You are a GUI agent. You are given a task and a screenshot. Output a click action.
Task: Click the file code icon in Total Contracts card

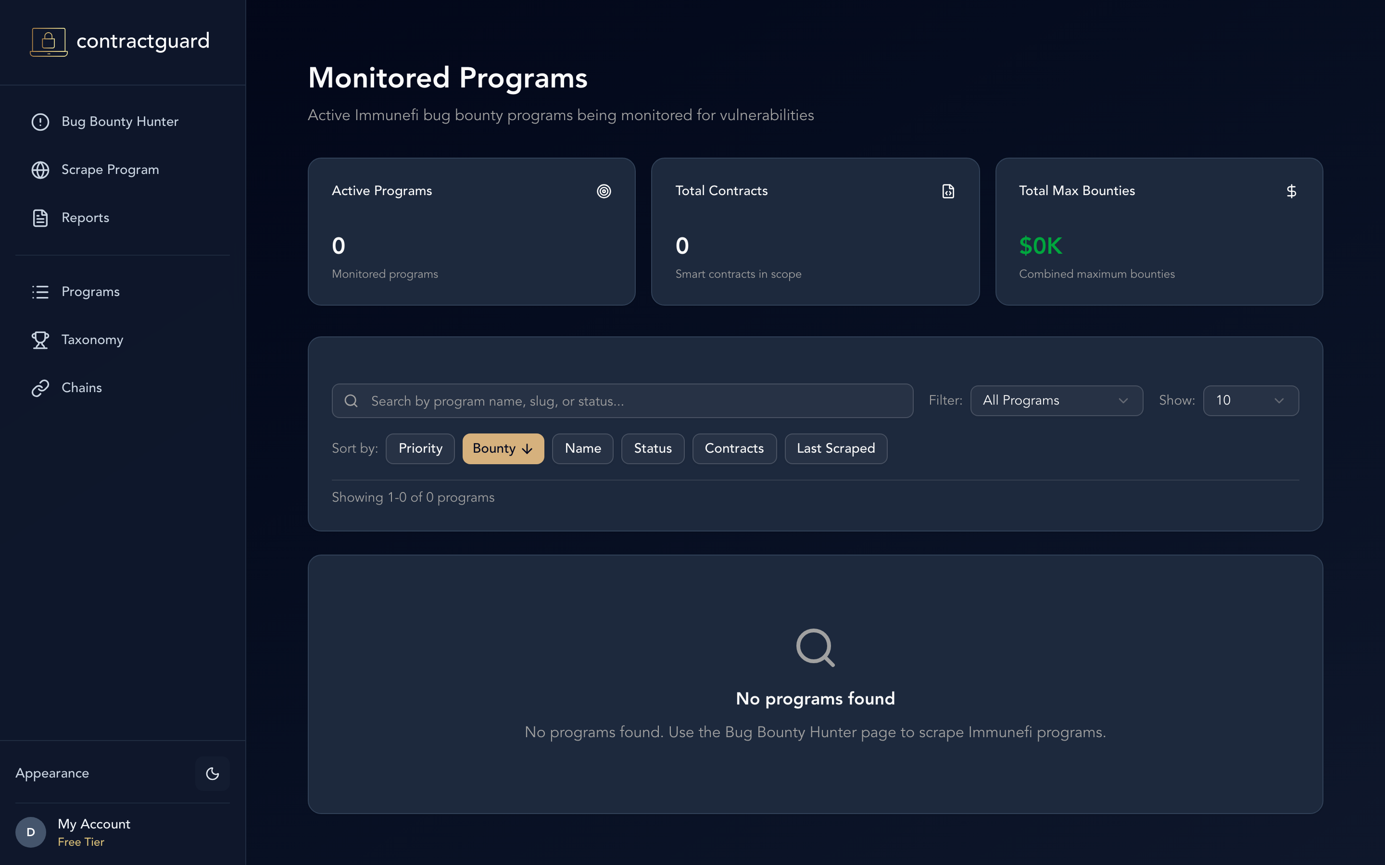(x=948, y=191)
